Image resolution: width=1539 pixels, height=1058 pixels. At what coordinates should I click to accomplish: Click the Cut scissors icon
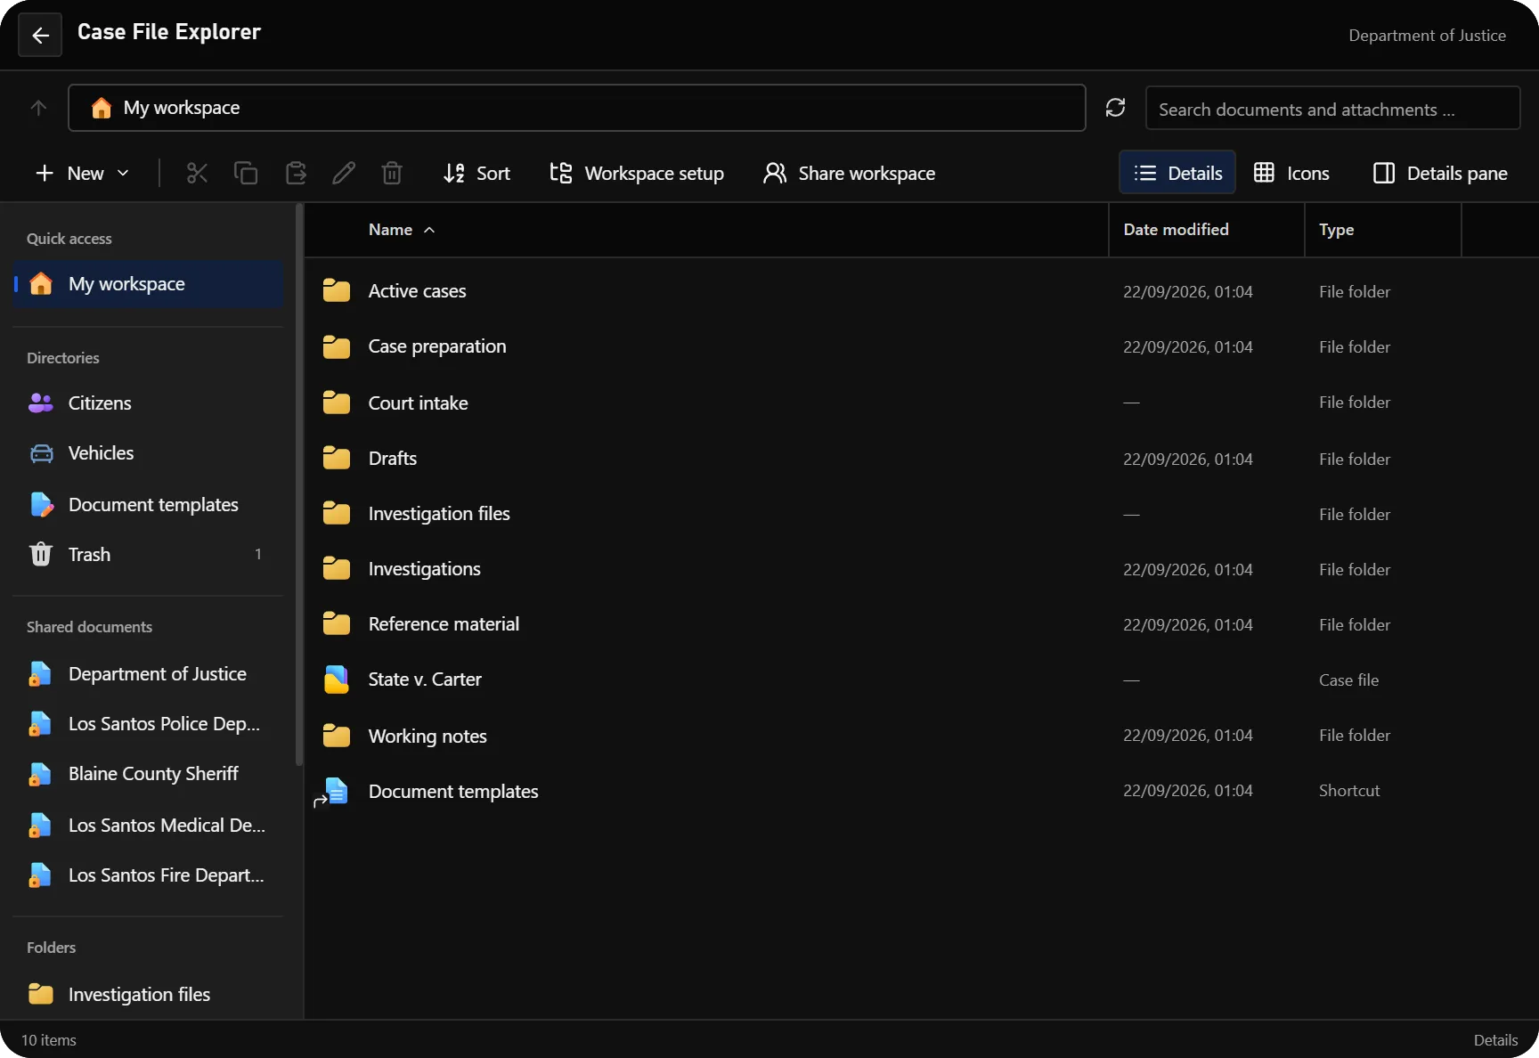[197, 173]
